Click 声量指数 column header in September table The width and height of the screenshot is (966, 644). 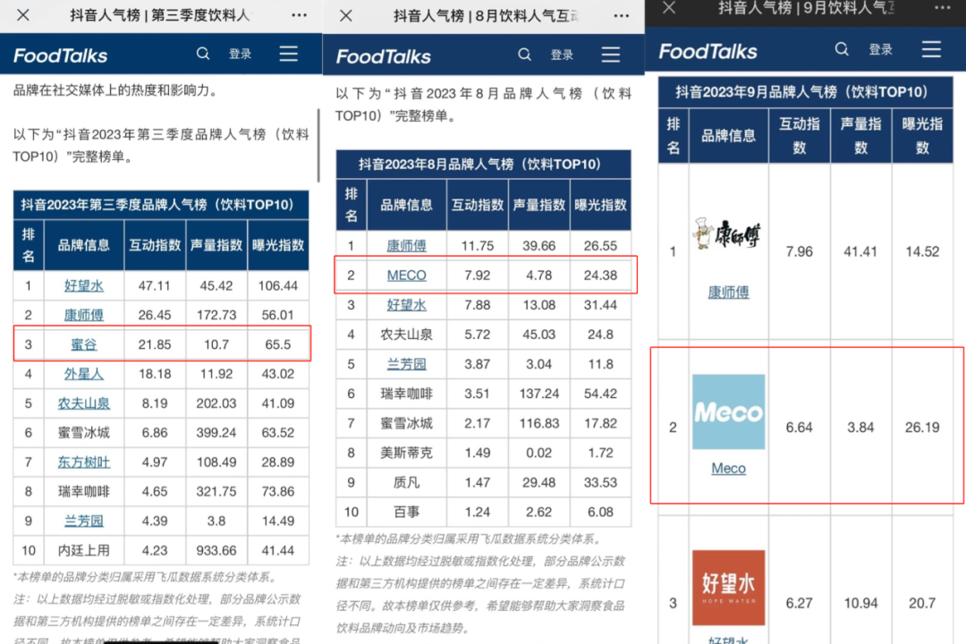tap(860, 136)
